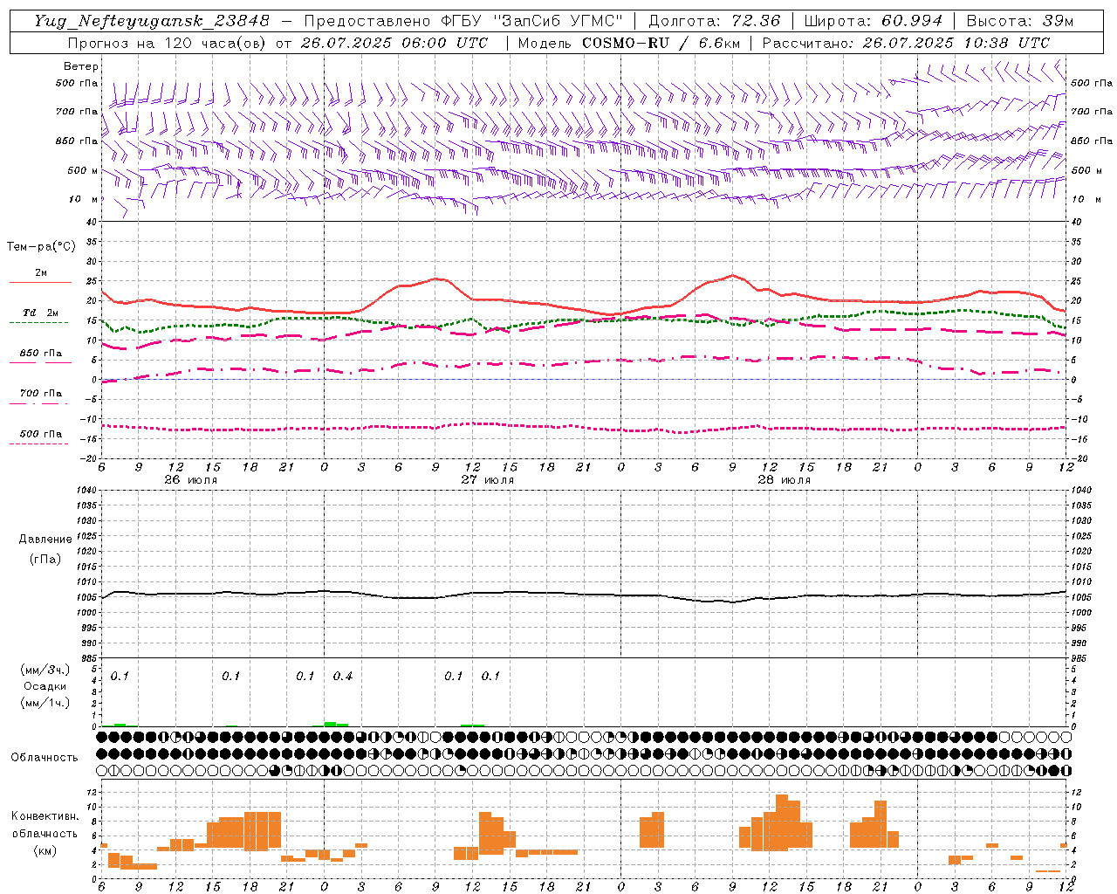Click the dotted 500 гПа temperature legend line
1117x894 pixels.
(38, 444)
